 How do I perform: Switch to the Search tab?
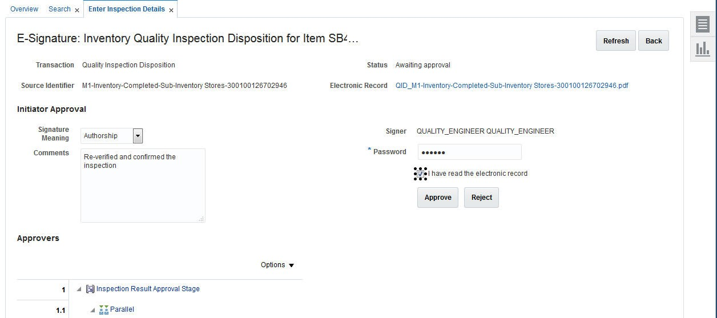click(x=59, y=9)
